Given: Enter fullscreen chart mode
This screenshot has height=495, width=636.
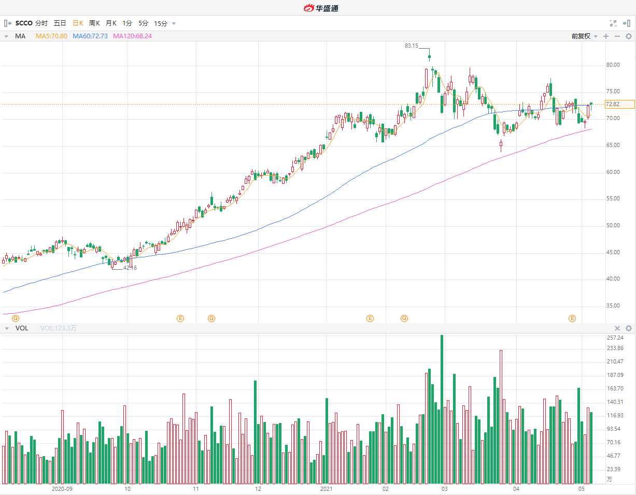Looking at the screenshot, I should click(x=613, y=23).
